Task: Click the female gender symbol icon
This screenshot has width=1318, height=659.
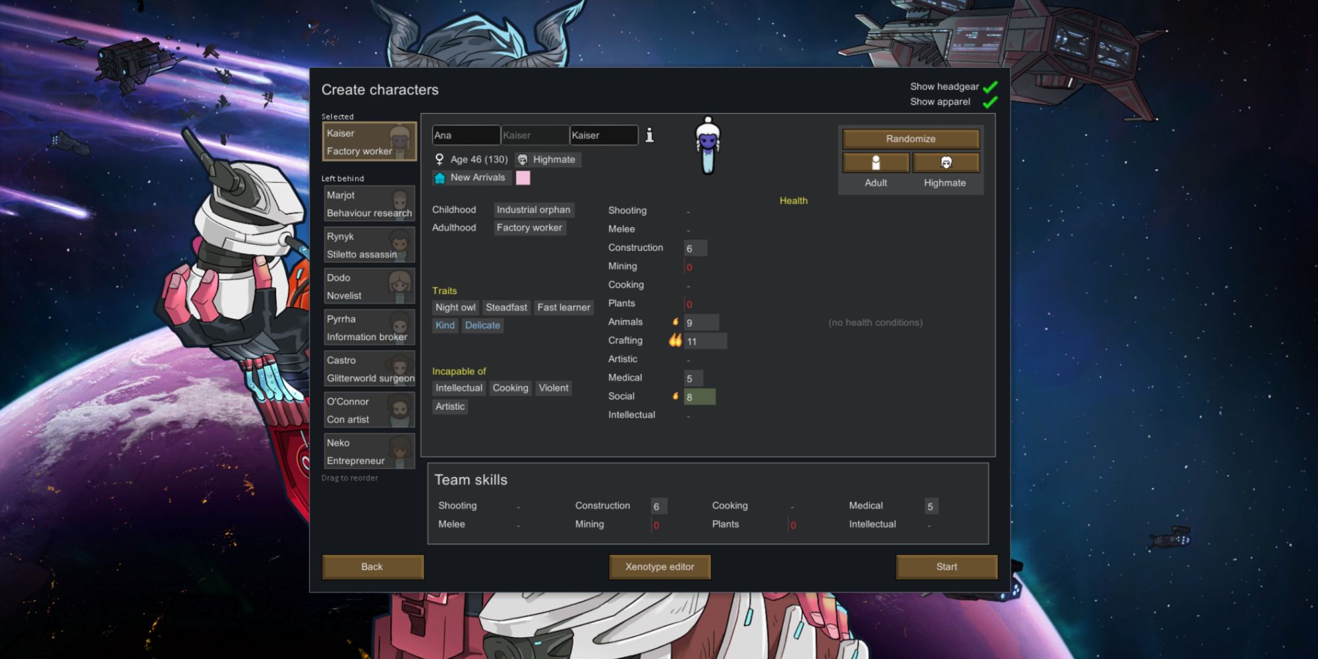Action: click(440, 159)
